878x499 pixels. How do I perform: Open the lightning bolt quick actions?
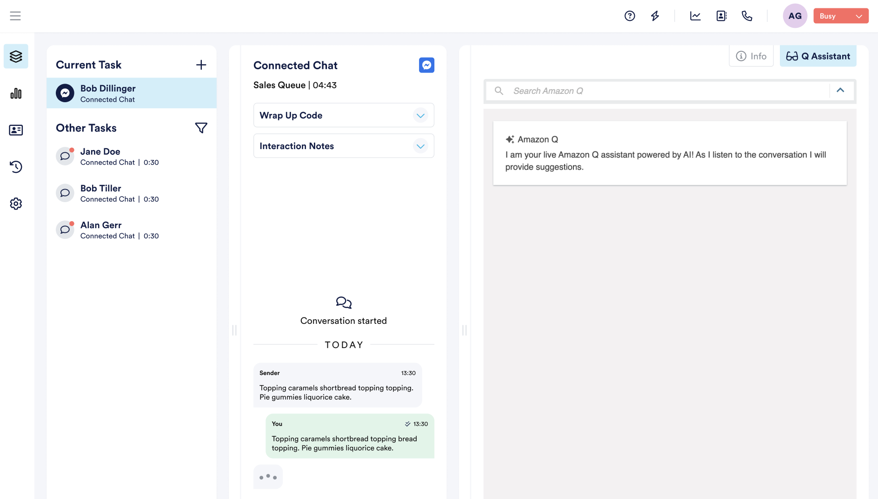point(655,16)
